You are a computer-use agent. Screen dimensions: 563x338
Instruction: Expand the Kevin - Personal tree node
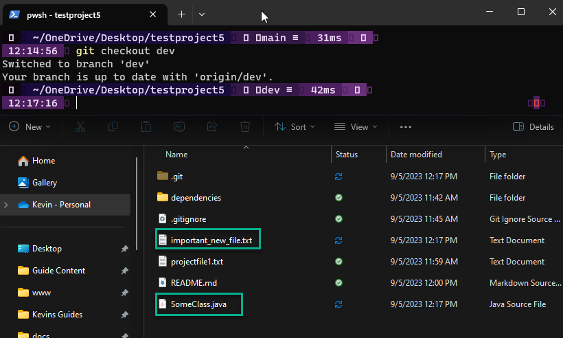click(x=5, y=205)
